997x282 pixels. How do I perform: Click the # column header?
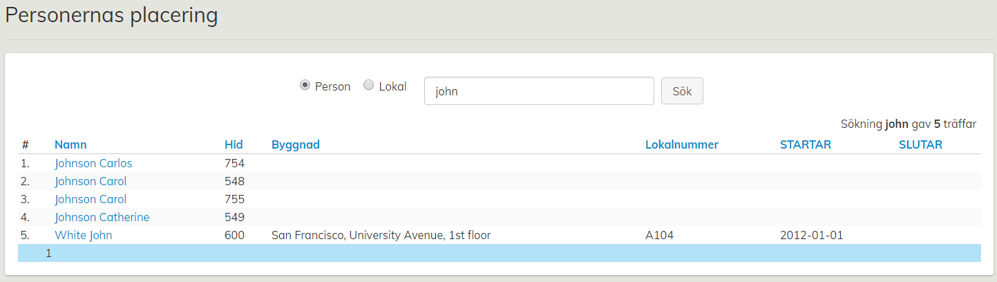click(26, 144)
